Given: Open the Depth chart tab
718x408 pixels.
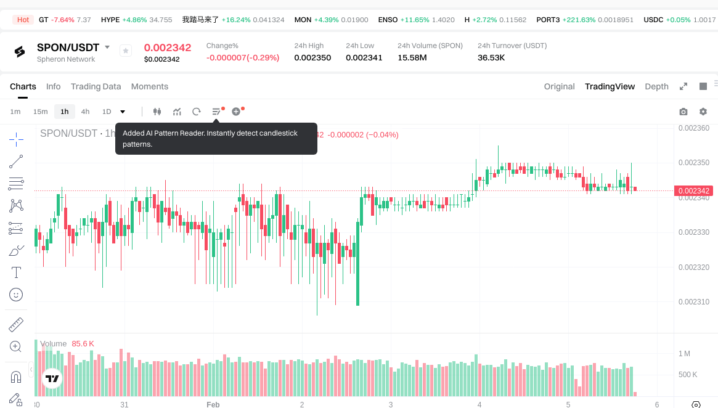Looking at the screenshot, I should 656,86.
